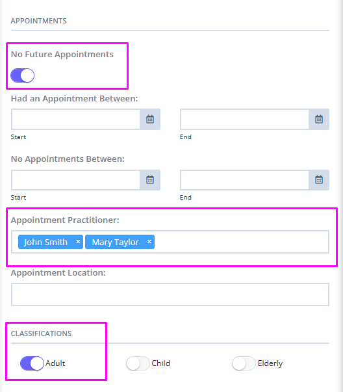Remove John Smith practitioner tag

78,241
